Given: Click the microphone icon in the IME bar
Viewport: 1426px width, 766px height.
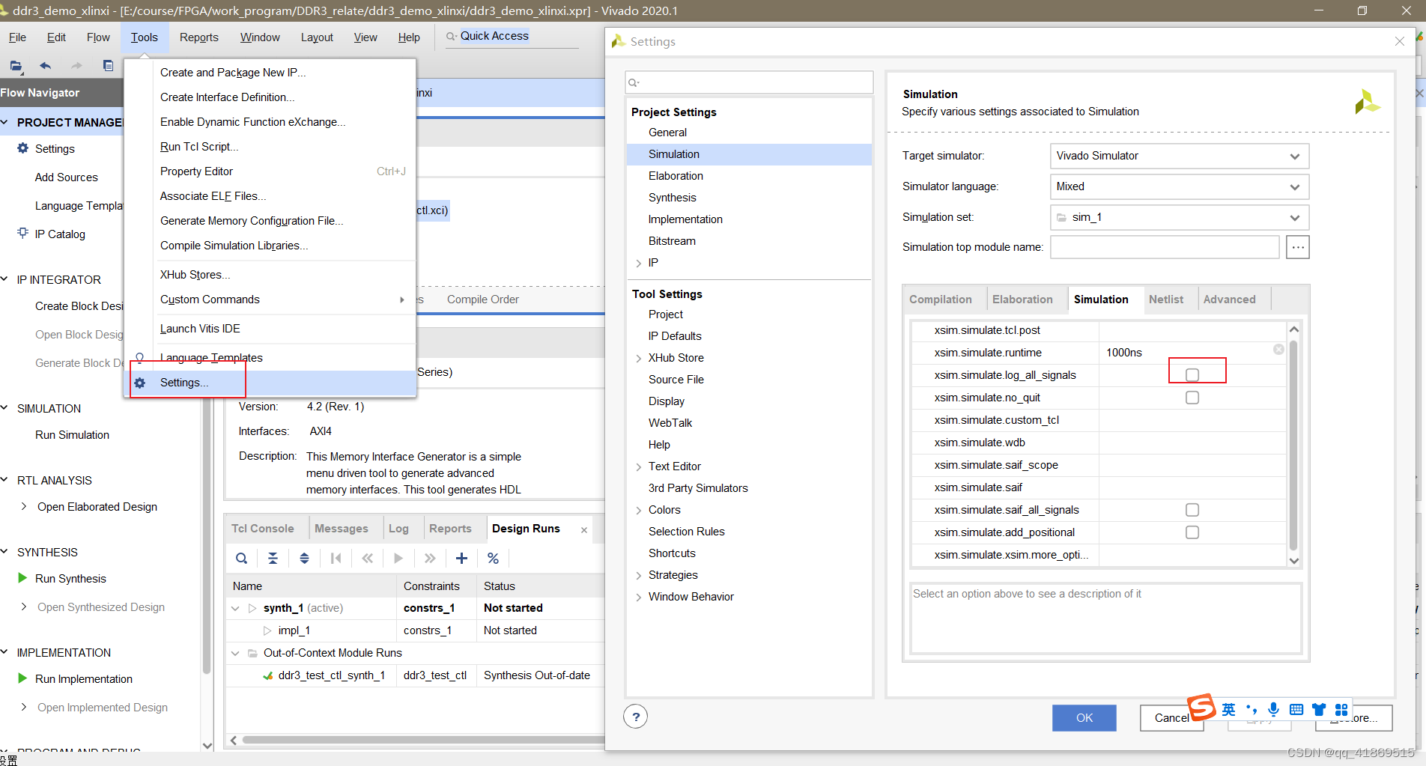Looking at the screenshot, I should [x=1273, y=709].
